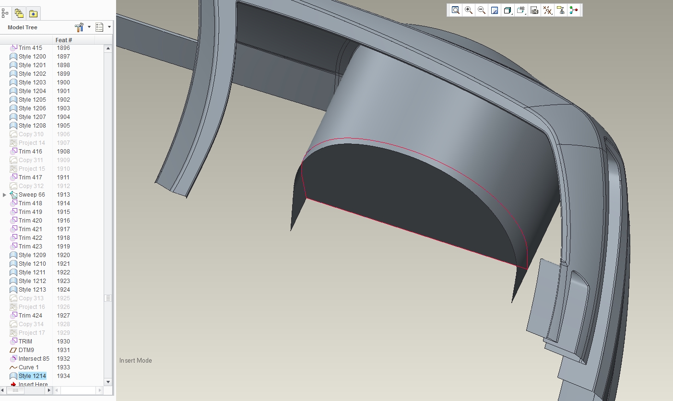
Task: Expand the Sweep 66 feature node
Action: (x=5, y=195)
